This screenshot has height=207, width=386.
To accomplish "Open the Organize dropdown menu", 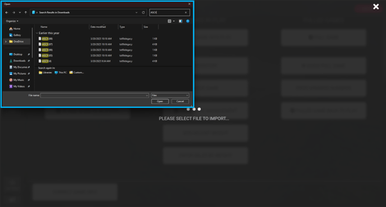I will [12, 21].
